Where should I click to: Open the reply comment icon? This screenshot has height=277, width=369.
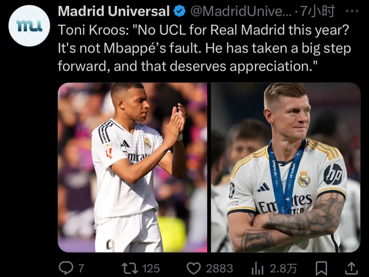pyautogui.click(x=66, y=268)
